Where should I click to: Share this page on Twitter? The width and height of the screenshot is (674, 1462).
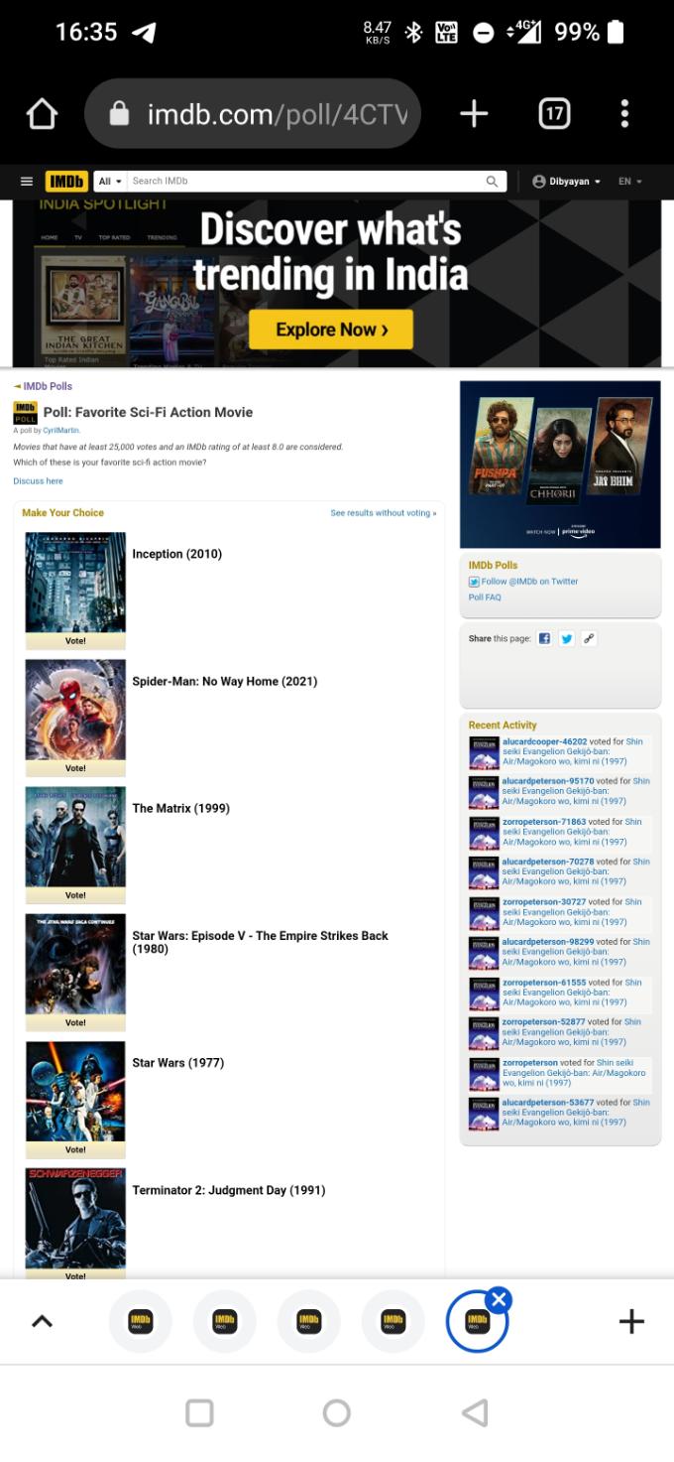tap(567, 638)
